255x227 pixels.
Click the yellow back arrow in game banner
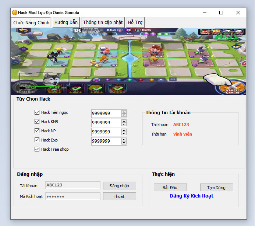(x=24, y=31)
